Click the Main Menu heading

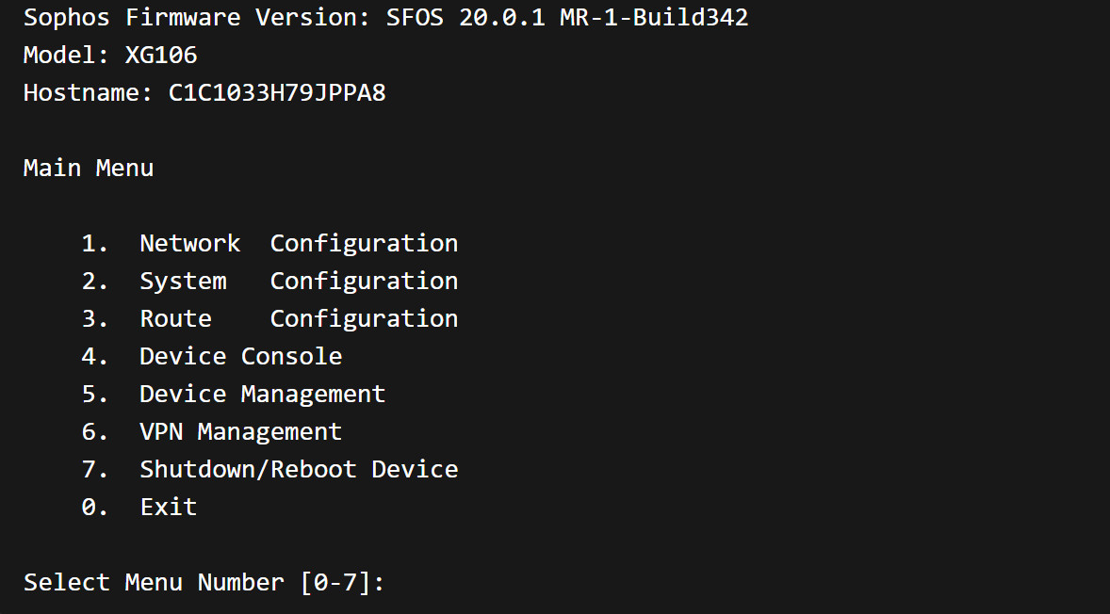pyautogui.click(x=88, y=168)
